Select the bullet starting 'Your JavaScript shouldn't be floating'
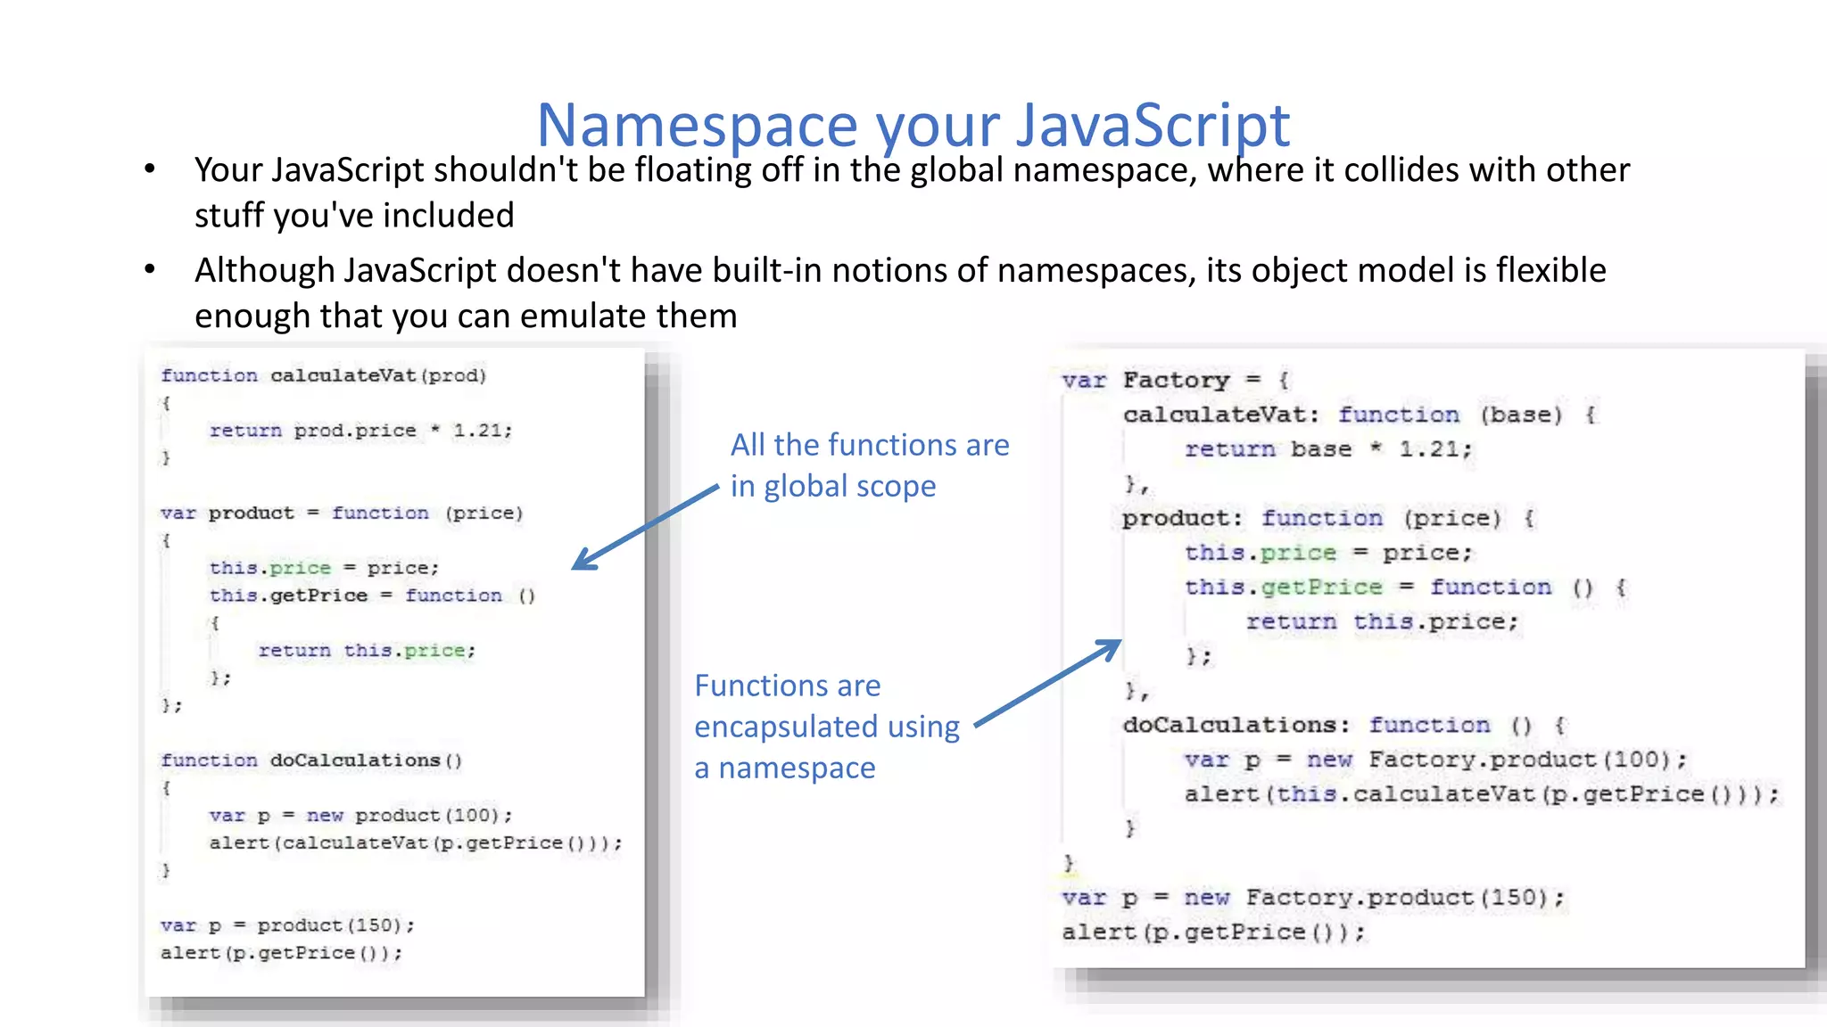1827x1027 pixels. coord(912,193)
